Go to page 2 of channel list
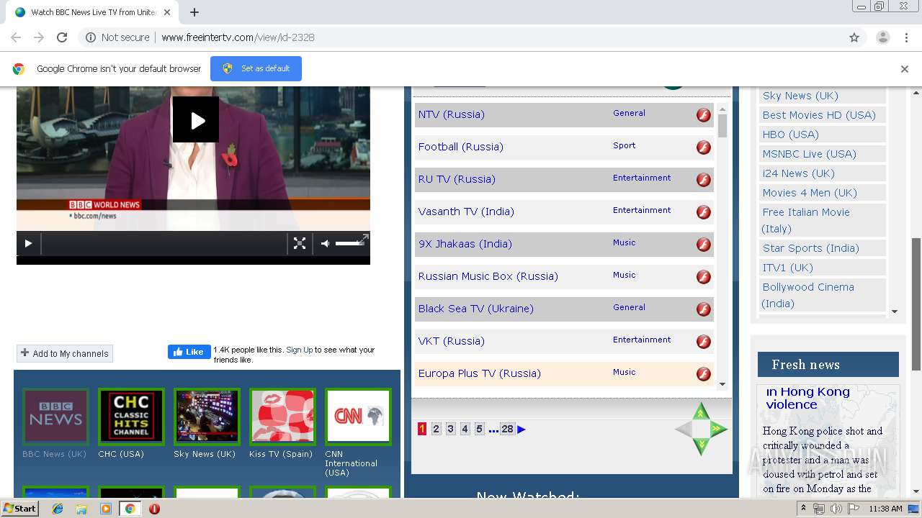Viewport: 922px width, 518px height. coord(436,429)
